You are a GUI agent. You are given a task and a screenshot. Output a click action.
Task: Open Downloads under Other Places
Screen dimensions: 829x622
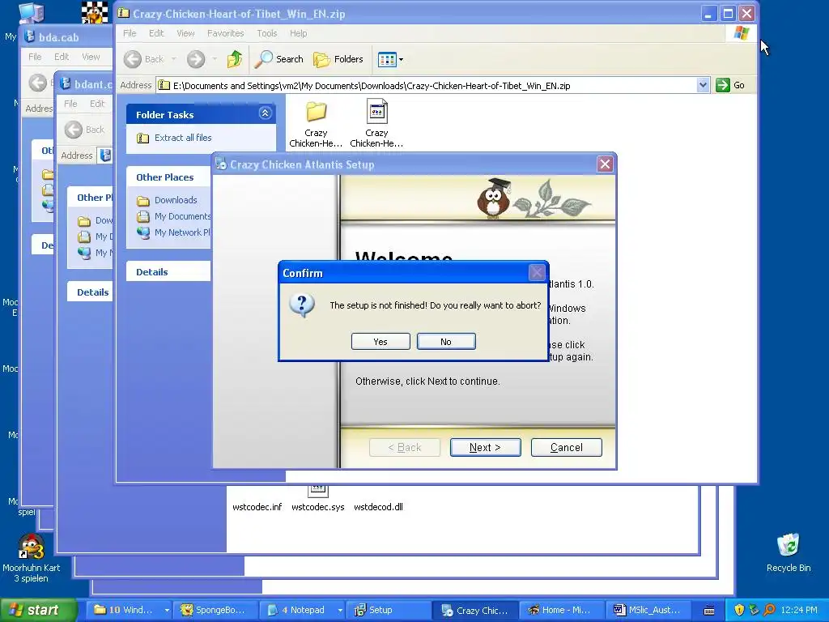176,201
